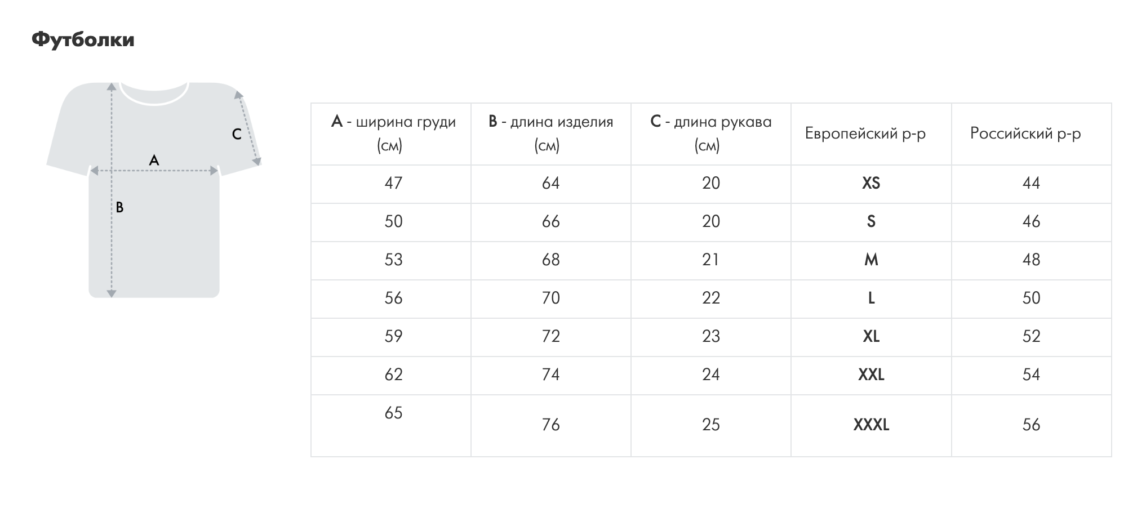The width and height of the screenshot is (1146, 508).
Task: Select the S size cell
Action: coord(870,221)
